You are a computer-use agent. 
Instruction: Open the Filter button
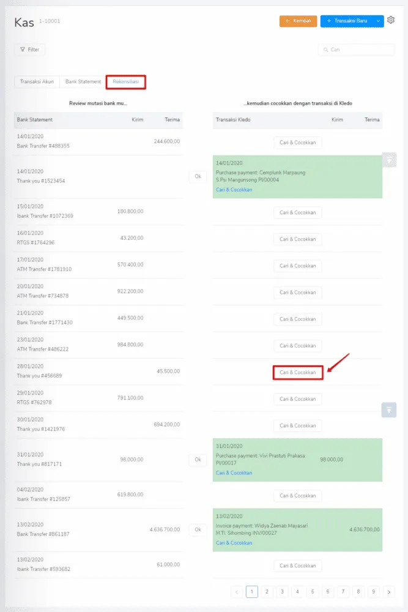tap(29, 50)
